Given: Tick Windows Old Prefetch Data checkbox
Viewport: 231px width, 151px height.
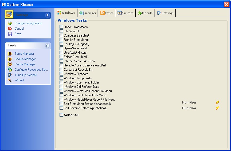Looking at the screenshot, I should [x=61, y=86].
